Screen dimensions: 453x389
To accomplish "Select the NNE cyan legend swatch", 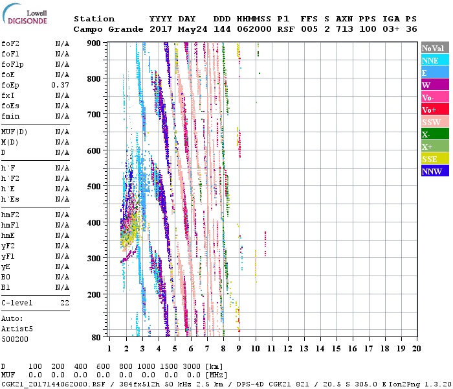I will tap(435, 60).
